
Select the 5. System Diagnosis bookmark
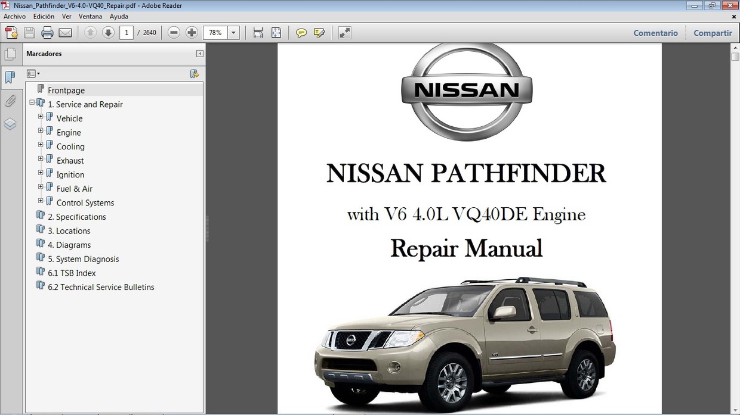tap(84, 259)
